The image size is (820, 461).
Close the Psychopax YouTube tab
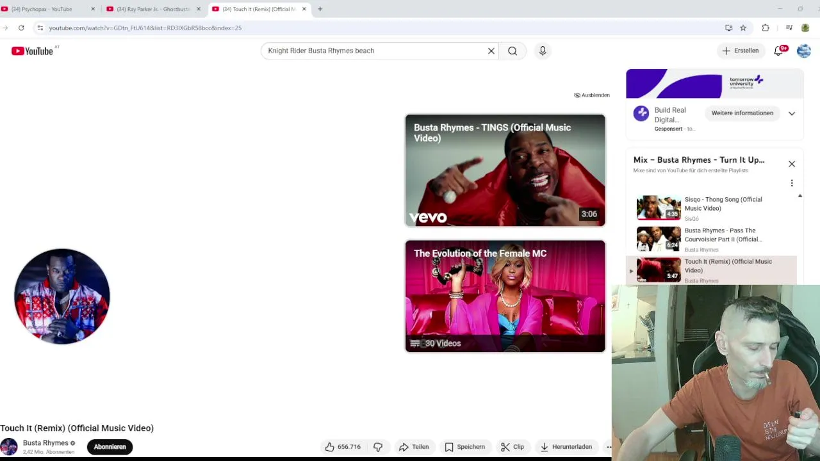93,9
